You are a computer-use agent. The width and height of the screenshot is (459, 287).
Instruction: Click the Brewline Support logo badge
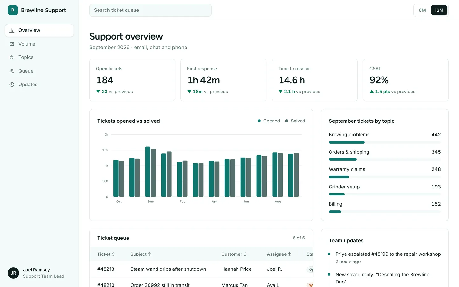coord(13,10)
